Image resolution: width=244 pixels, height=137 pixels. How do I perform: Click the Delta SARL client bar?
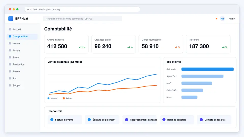(x=192, y=90)
